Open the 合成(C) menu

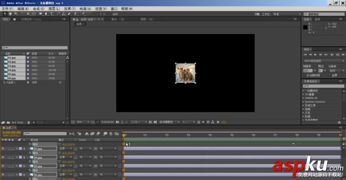pyautogui.click(x=38, y=9)
